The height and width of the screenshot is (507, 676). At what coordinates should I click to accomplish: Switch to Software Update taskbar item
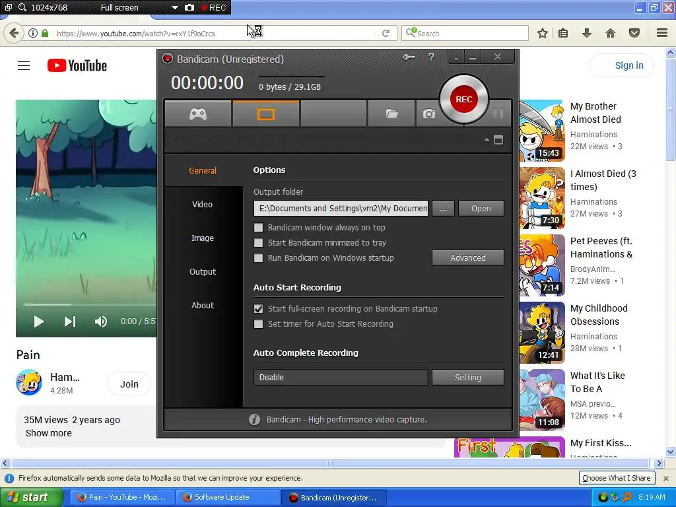coord(228,497)
